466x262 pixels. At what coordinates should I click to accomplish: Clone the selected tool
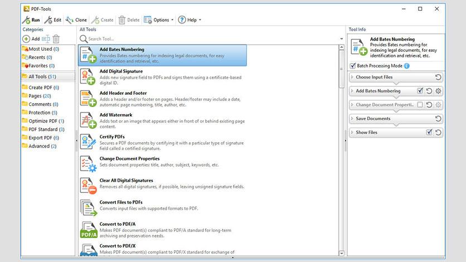(76, 20)
